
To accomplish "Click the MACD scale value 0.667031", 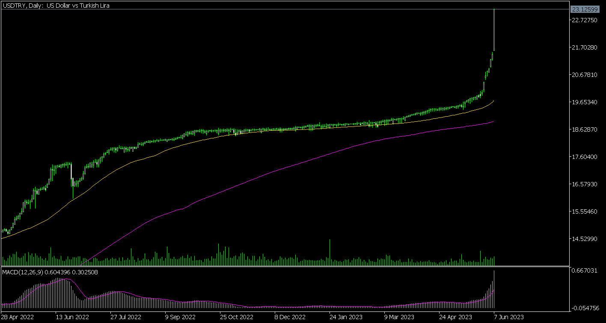I will coord(585,270).
